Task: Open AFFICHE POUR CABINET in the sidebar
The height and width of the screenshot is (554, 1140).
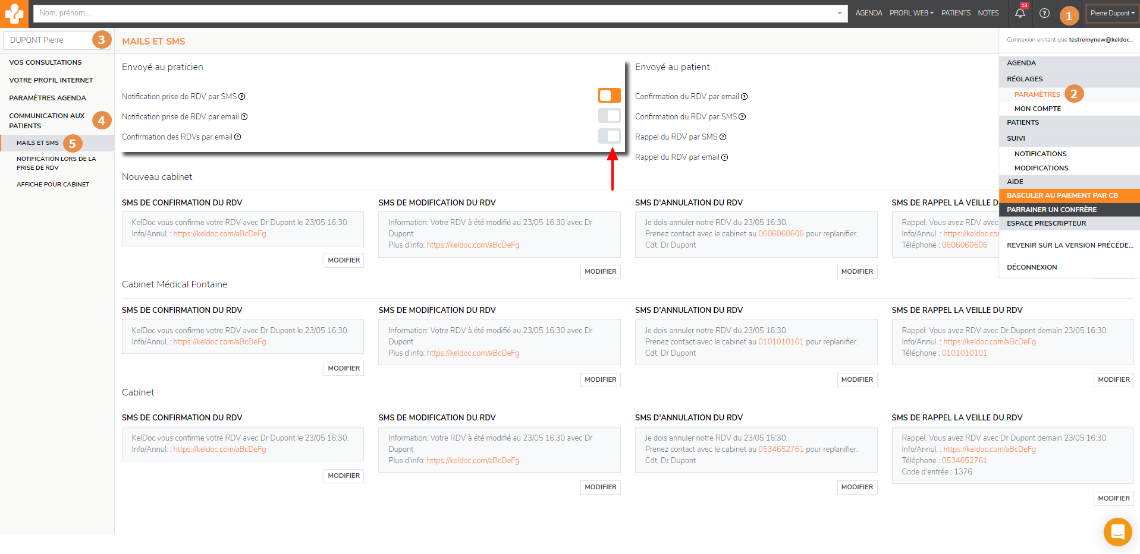Action: click(x=53, y=185)
